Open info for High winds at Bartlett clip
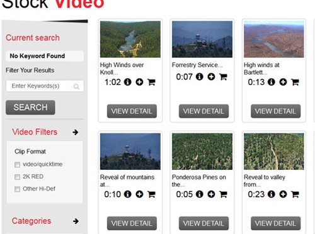Viewport: 315px width, 234px height. click(271, 82)
